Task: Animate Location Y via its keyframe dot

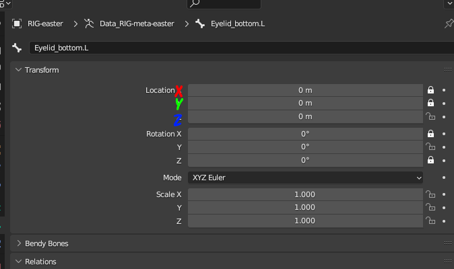Action: click(x=444, y=104)
